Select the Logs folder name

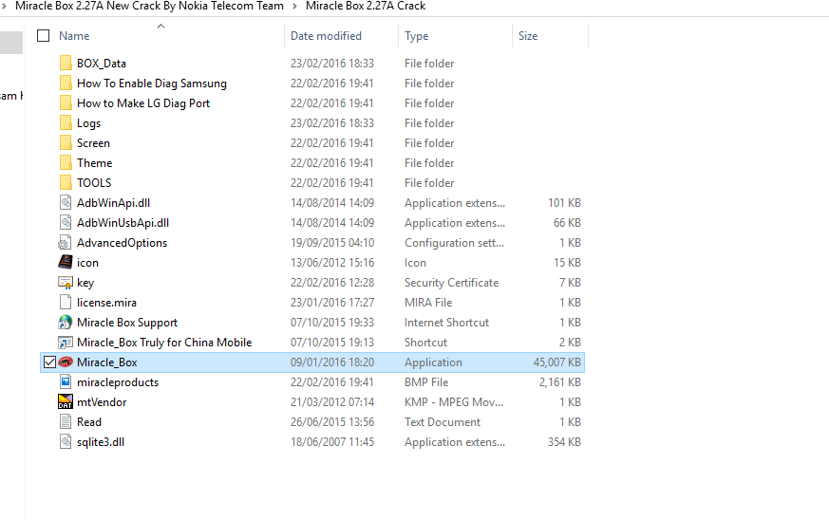coord(88,123)
